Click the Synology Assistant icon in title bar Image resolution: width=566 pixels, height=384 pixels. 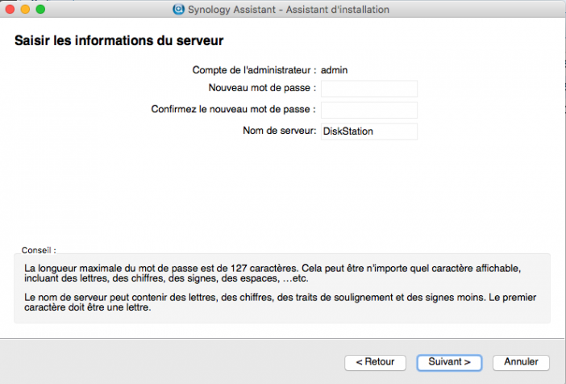(179, 9)
